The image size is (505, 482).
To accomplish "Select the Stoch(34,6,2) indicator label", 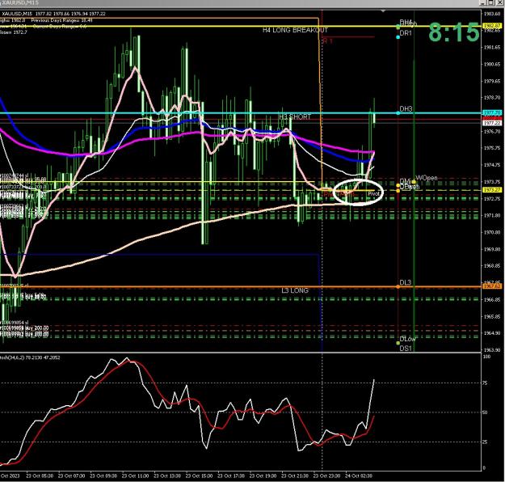I will 30,357.
